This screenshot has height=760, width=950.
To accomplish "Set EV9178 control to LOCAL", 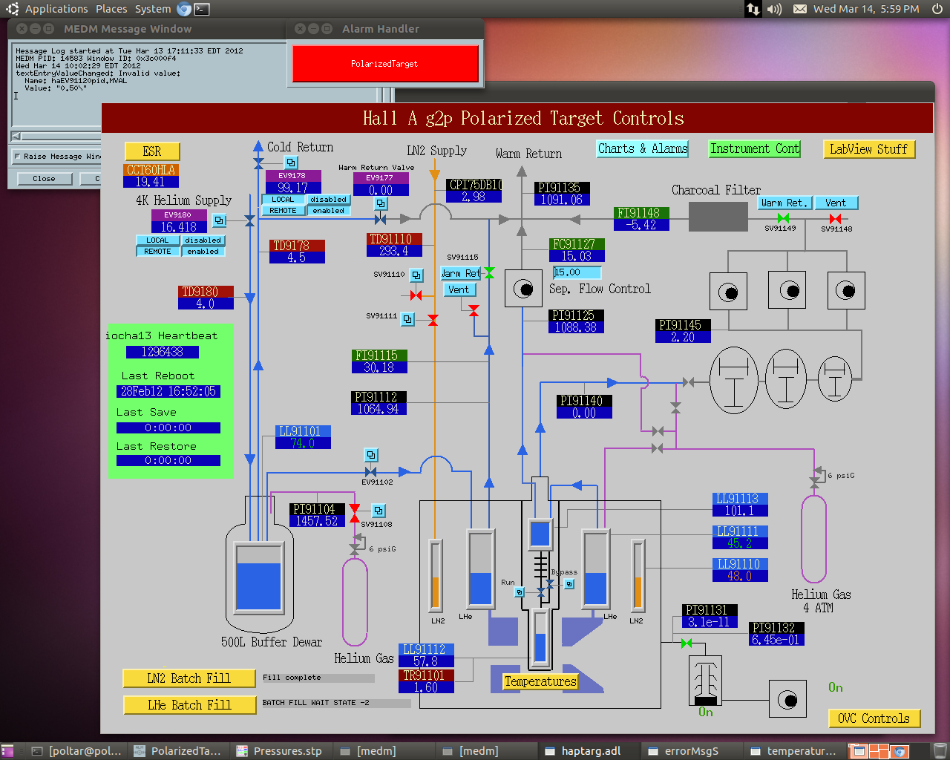I will [283, 200].
